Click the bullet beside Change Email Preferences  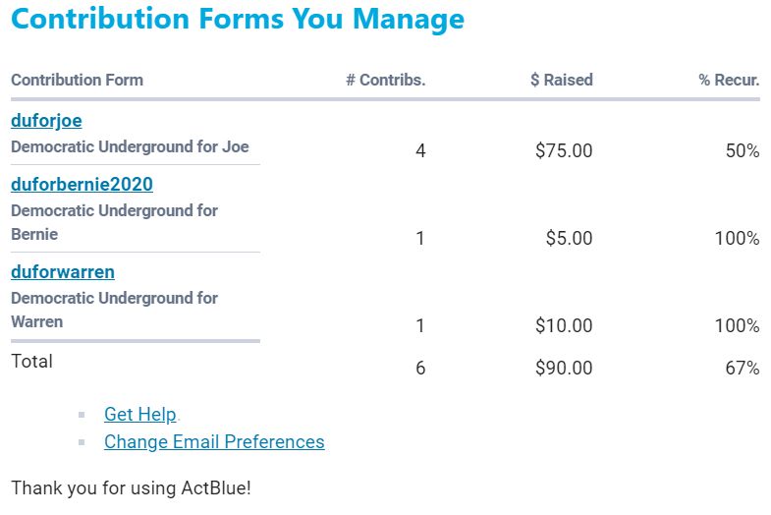tap(83, 443)
